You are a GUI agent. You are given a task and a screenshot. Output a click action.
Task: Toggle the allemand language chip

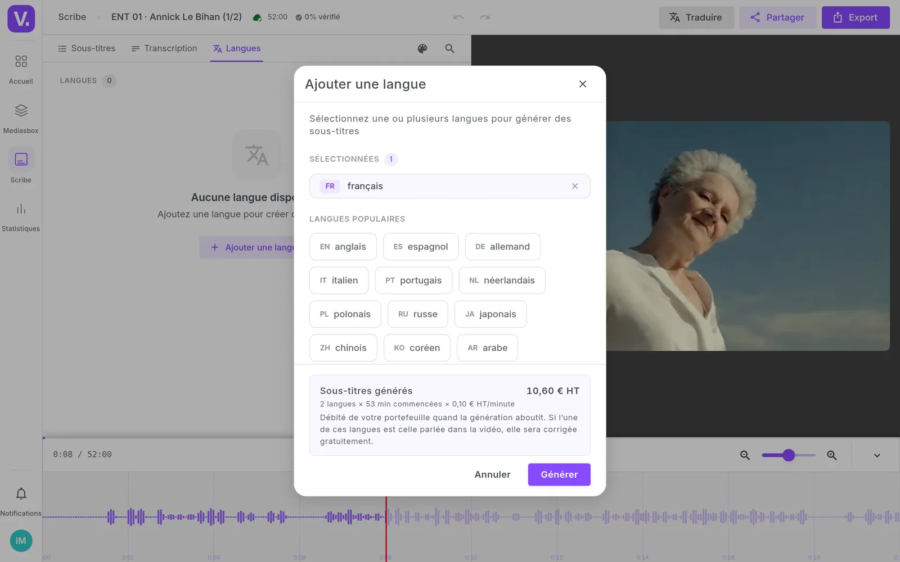(503, 247)
